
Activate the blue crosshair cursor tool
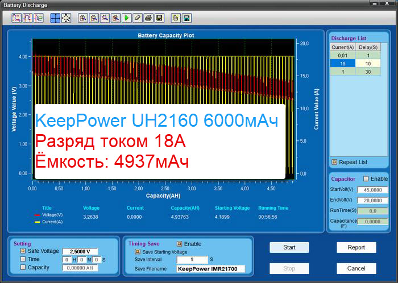(56, 18)
